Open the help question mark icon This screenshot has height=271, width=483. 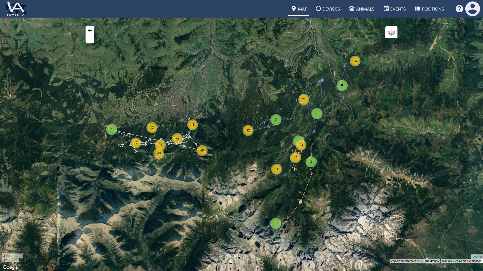tap(459, 9)
